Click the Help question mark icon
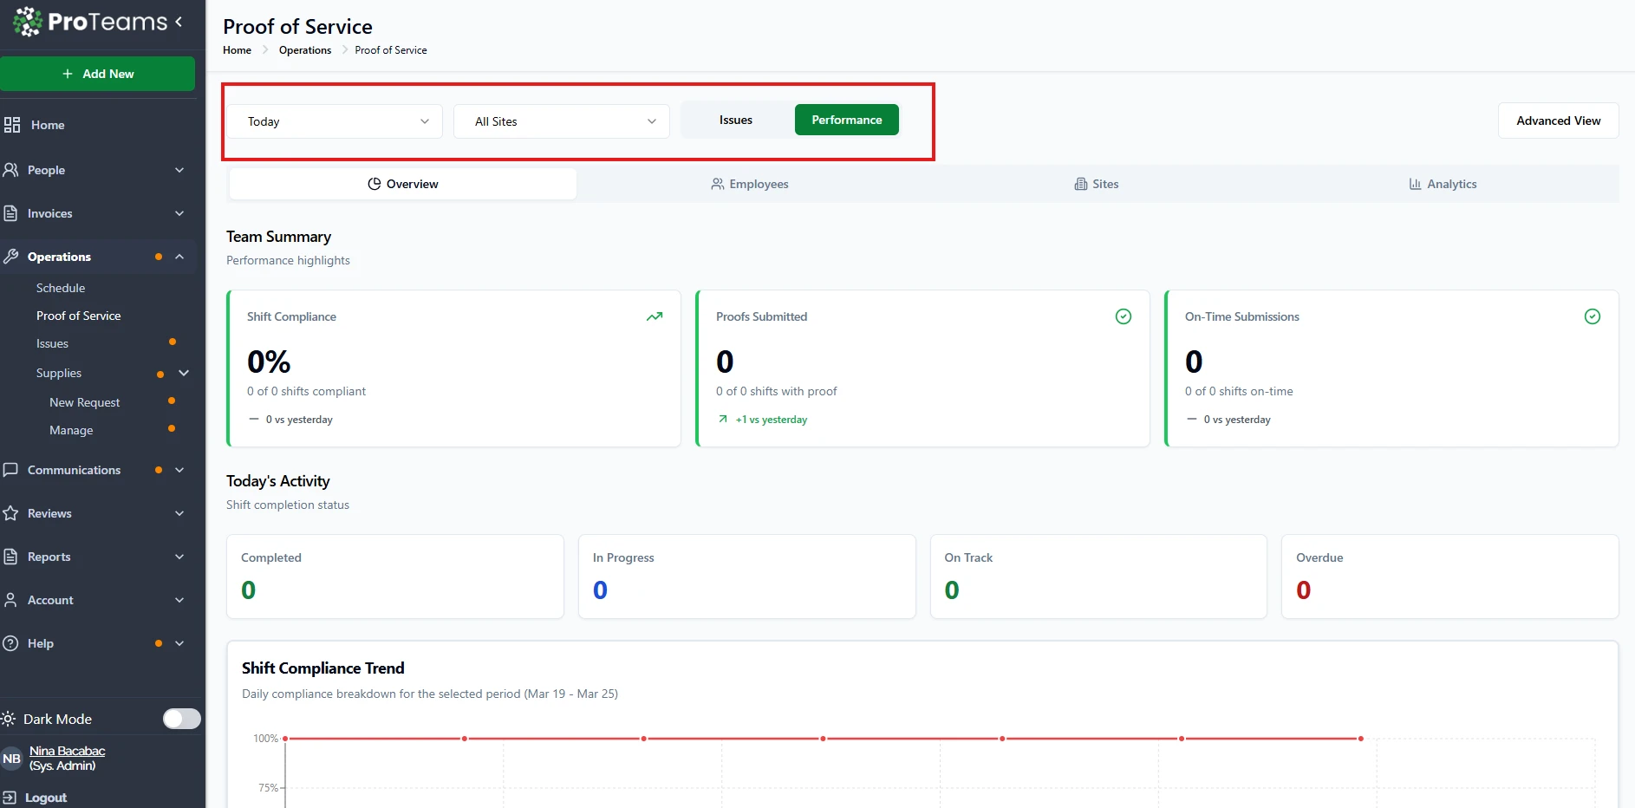 (11, 643)
